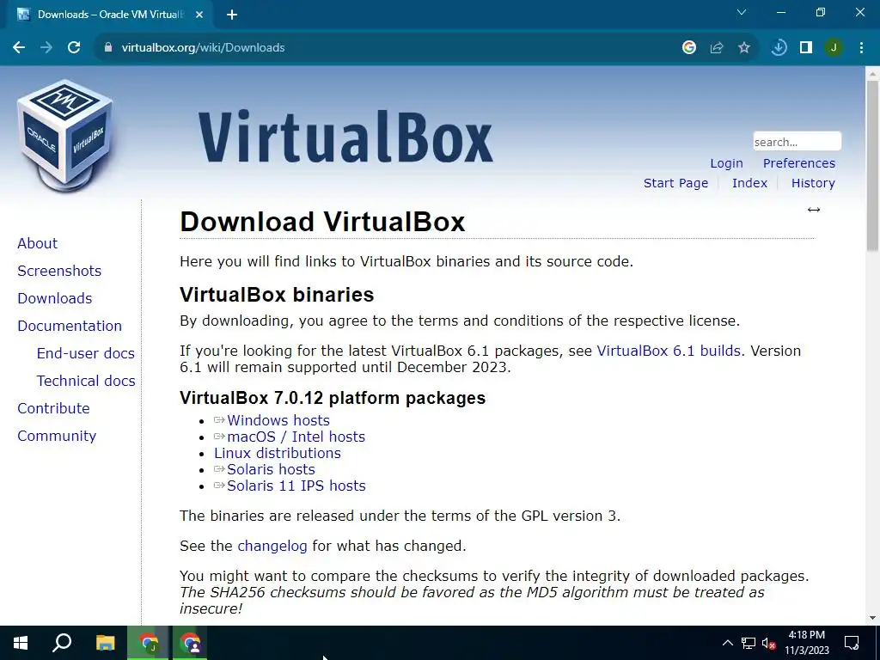Screen dimensions: 880x660
Task: Click the address bar URL
Action: tap(203, 48)
